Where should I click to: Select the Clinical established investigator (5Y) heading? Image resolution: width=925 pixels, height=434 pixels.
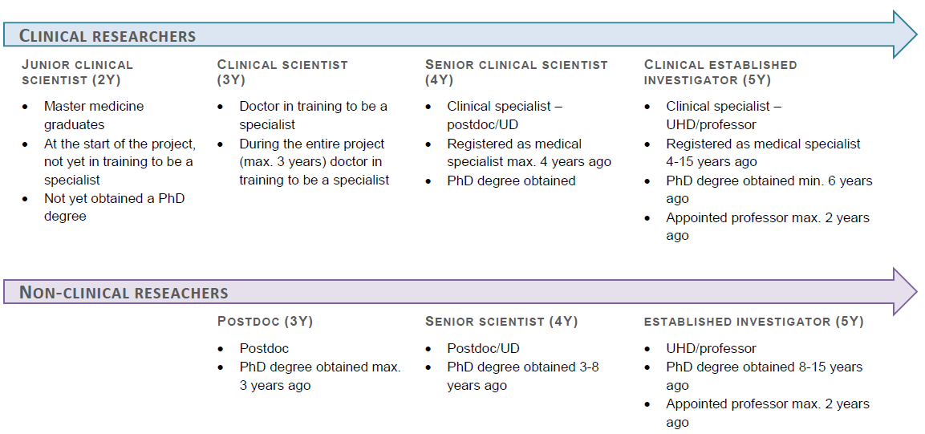(720, 72)
